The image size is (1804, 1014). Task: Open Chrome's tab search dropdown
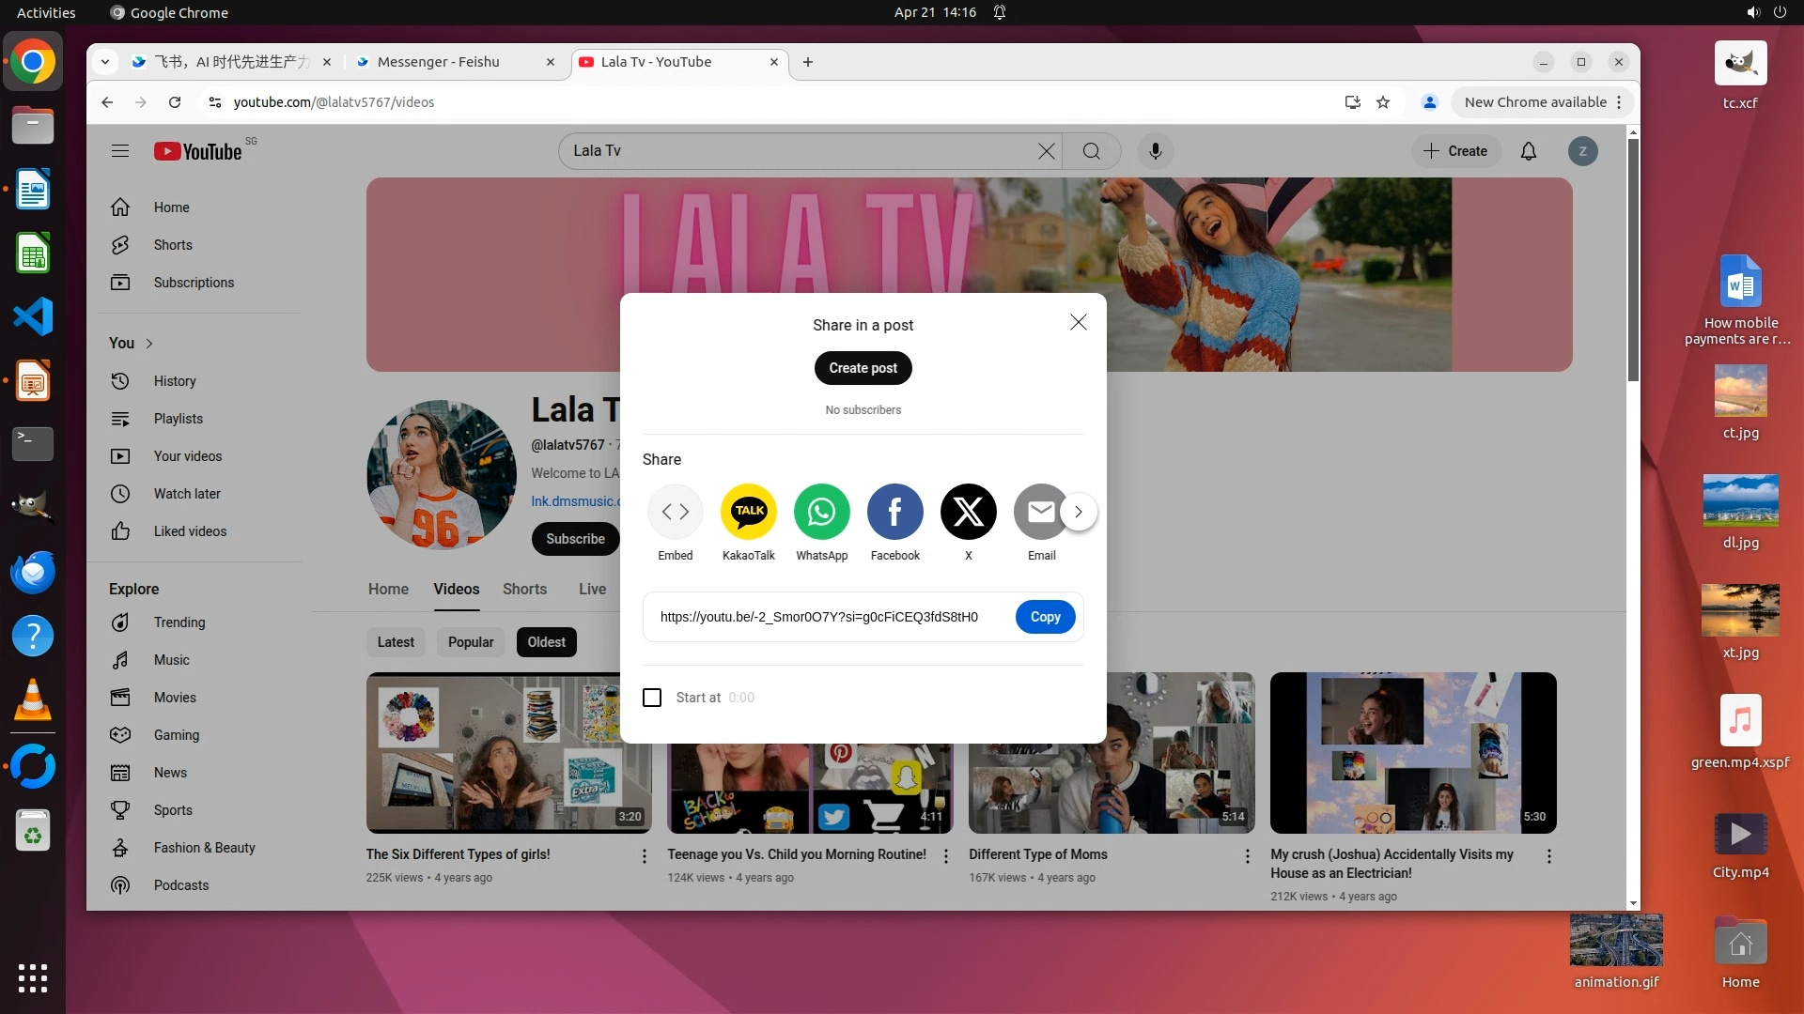point(105,62)
